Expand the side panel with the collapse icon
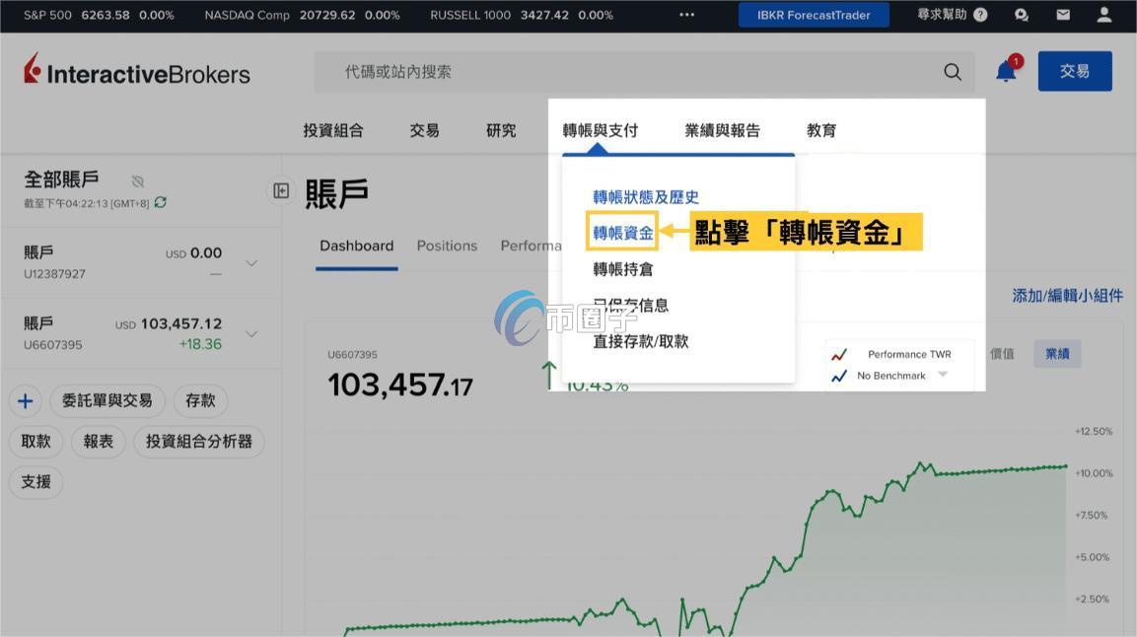The width and height of the screenshot is (1137, 637). [x=281, y=190]
